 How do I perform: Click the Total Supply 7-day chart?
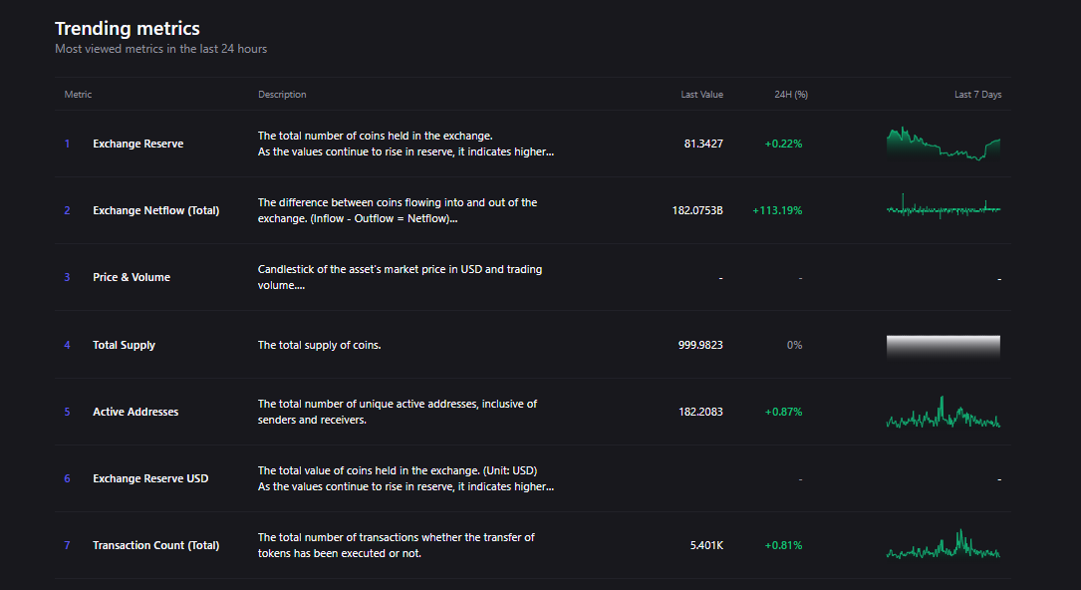[943, 346]
